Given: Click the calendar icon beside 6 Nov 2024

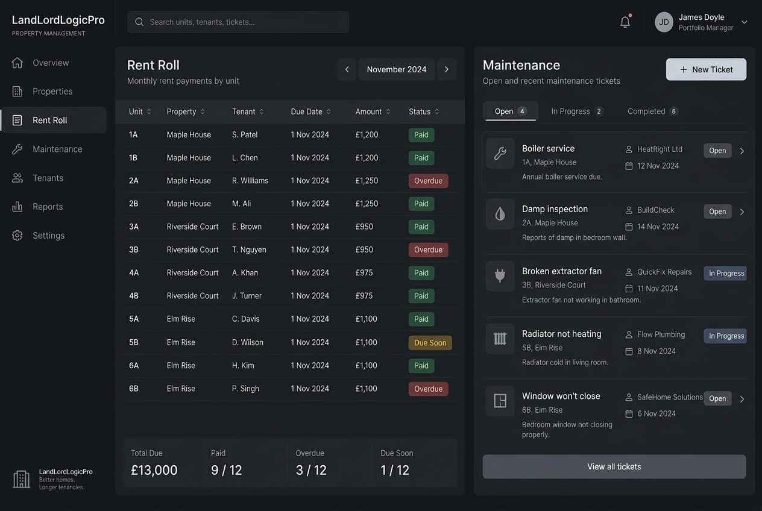Looking at the screenshot, I should click(x=629, y=414).
